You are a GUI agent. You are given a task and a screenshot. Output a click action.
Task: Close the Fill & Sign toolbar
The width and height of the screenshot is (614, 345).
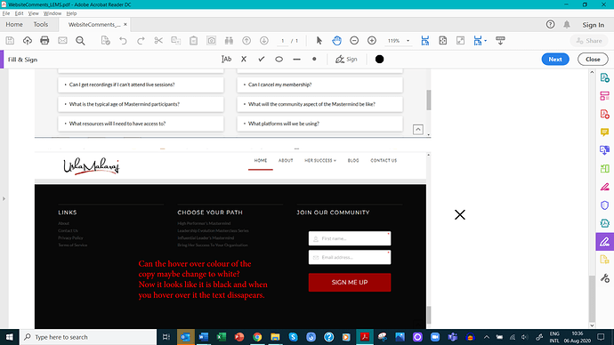(593, 60)
